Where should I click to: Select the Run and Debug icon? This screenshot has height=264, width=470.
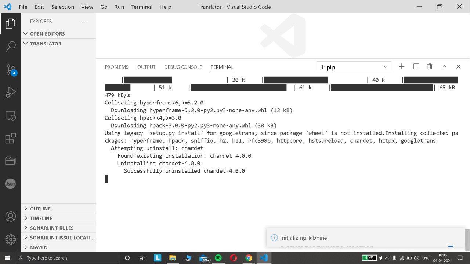(x=11, y=92)
